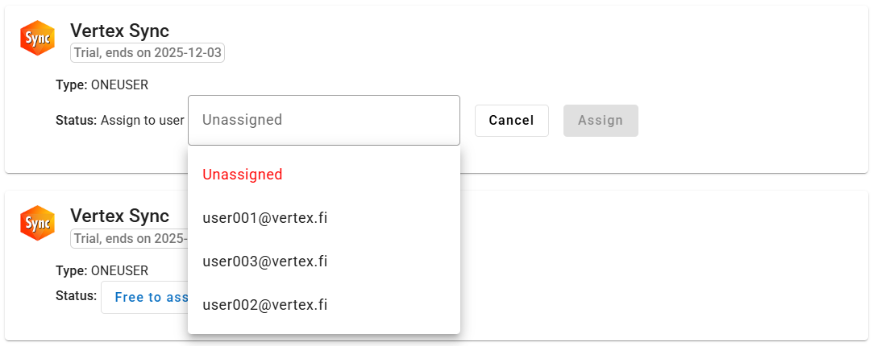Choose user001@vertex.fi from the dropdown list
The width and height of the screenshot is (873, 346).
(265, 218)
